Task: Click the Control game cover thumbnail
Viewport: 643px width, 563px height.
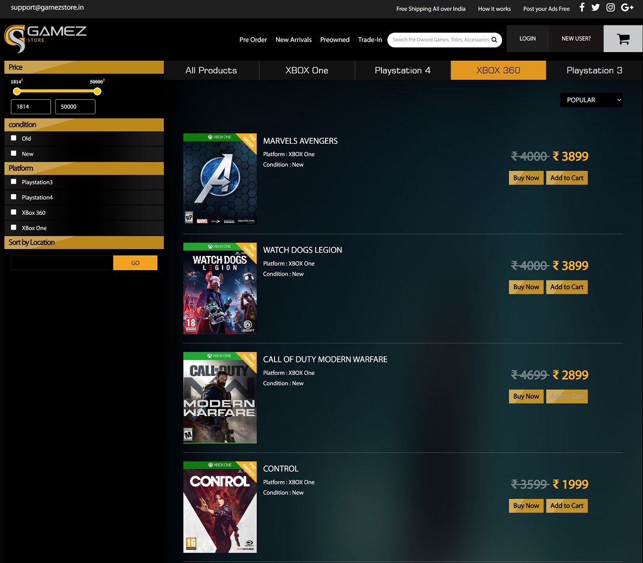Action: click(x=220, y=507)
